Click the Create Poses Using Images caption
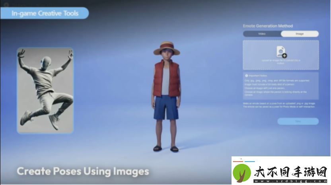The image size is (331, 185). [x=83, y=171]
